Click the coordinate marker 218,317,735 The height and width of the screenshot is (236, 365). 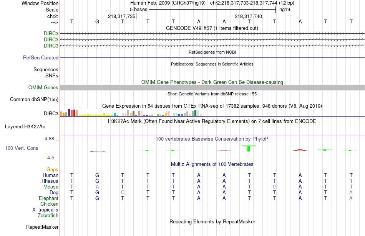(121, 16)
